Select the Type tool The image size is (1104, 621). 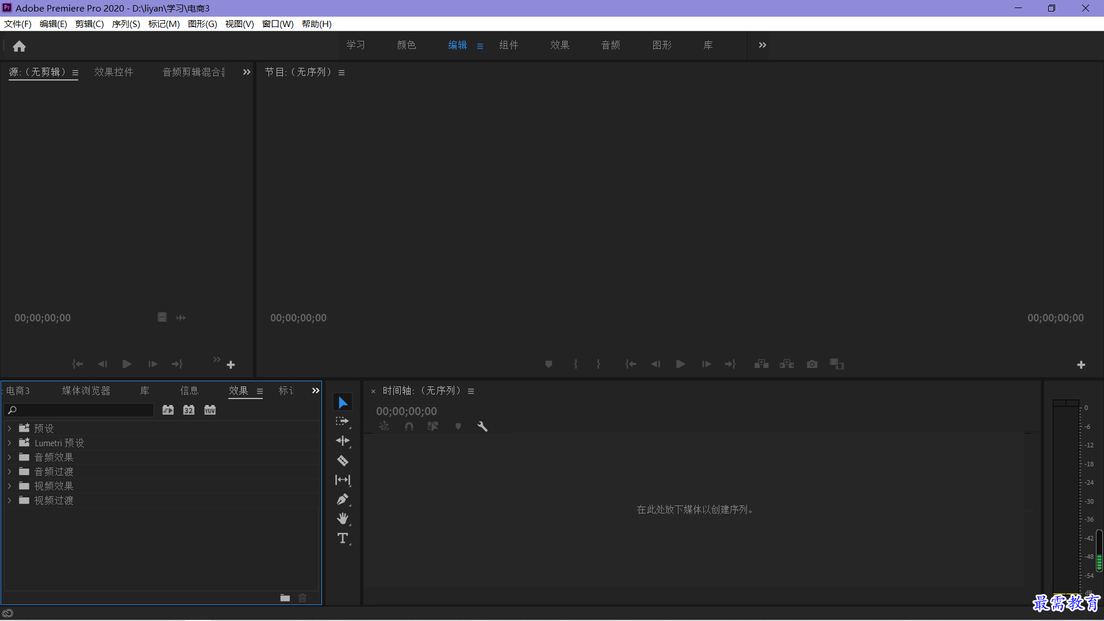pos(343,538)
